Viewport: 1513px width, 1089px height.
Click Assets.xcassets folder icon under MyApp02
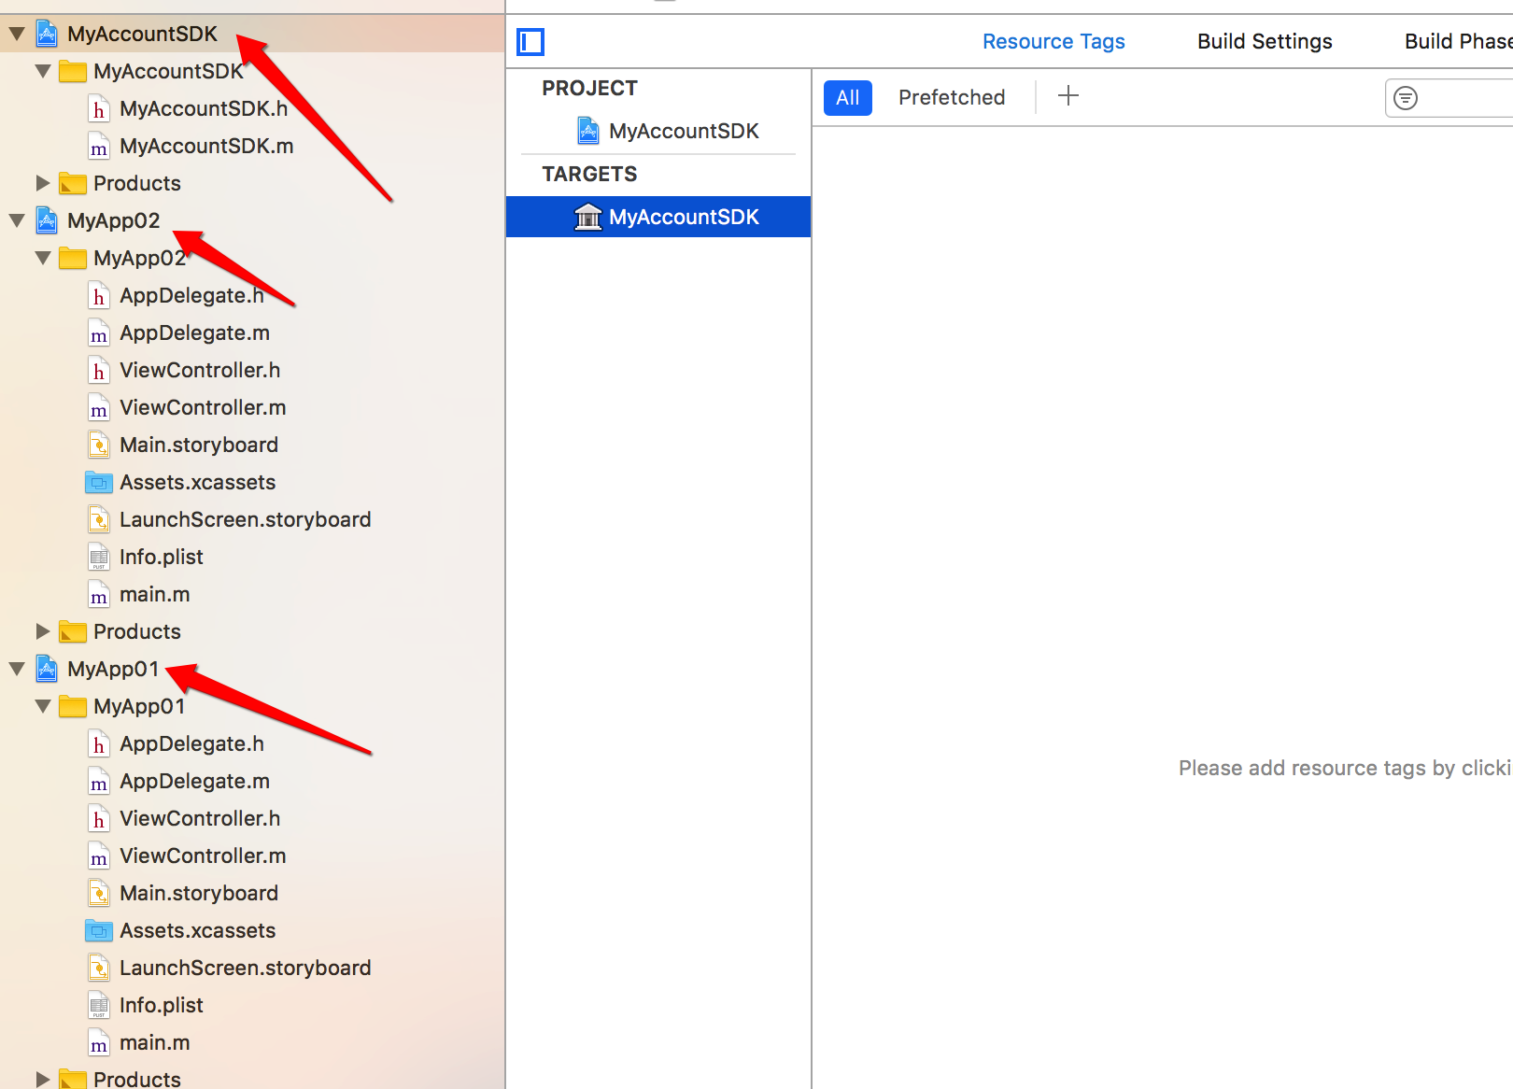(99, 483)
